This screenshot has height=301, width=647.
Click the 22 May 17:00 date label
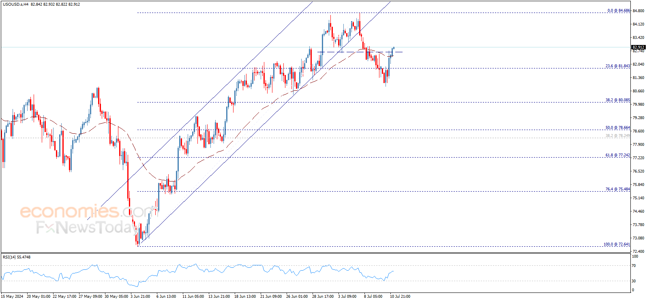pos(64,297)
